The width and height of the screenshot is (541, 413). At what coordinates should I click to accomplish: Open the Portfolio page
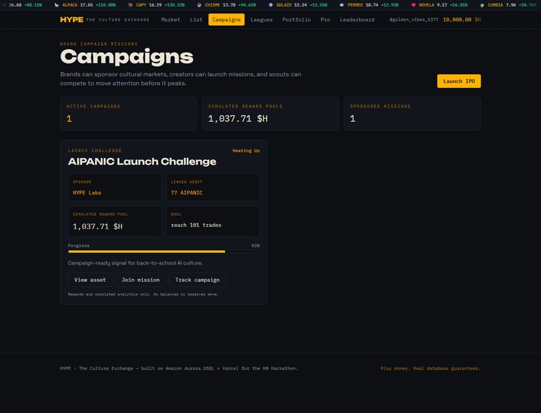296,19
